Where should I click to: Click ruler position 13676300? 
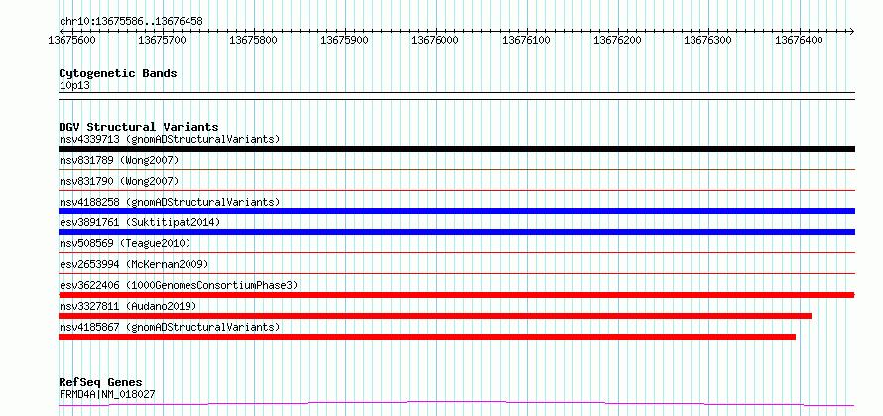[708, 40]
